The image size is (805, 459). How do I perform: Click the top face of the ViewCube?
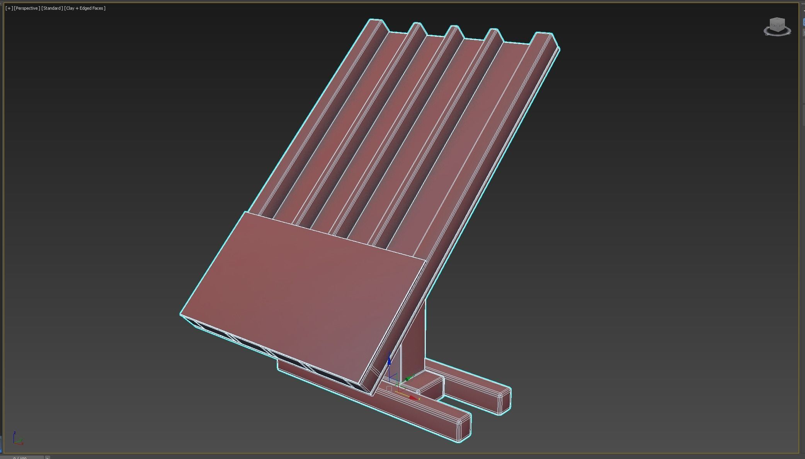pos(777,19)
